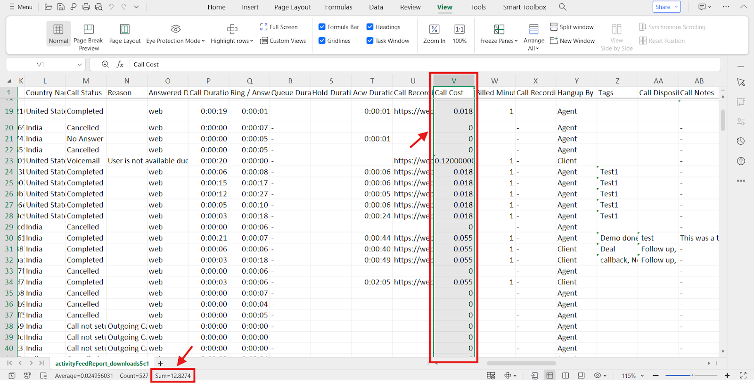Click the Undo arrow icon
Viewport: 754px width, 383px height.
111,7
